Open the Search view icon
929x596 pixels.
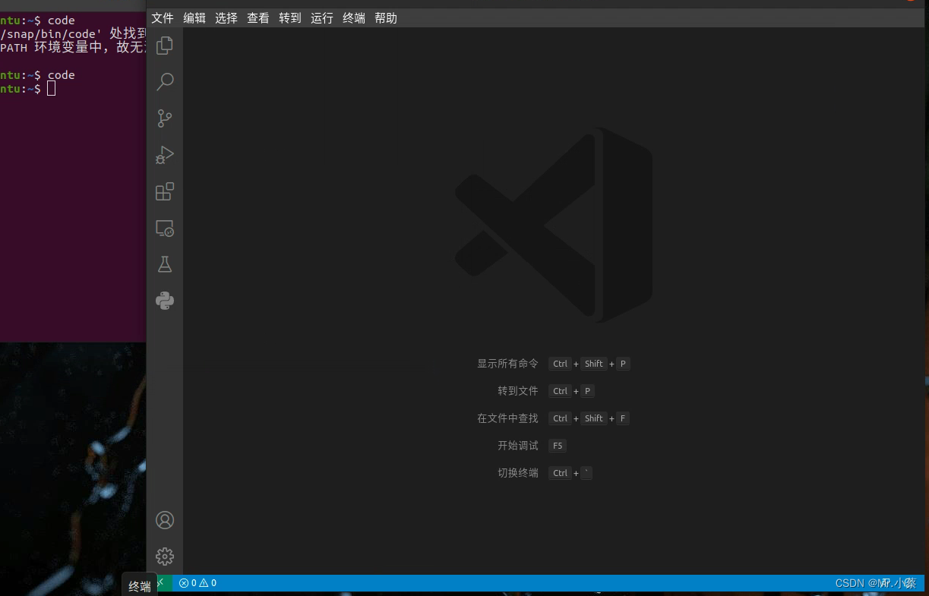[165, 82]
